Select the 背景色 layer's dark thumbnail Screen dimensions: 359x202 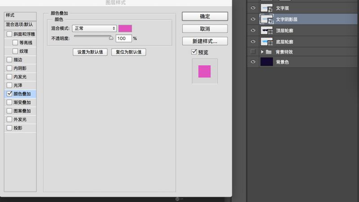tap(267, 62)
